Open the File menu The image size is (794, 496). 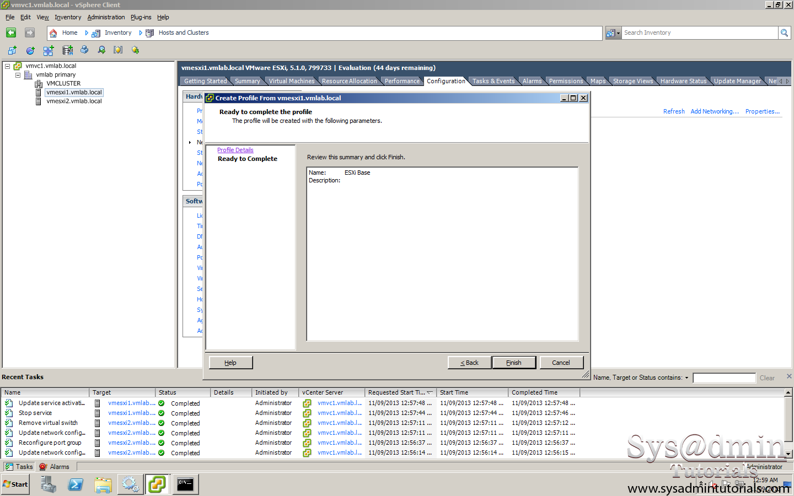[x=10, y=18]
